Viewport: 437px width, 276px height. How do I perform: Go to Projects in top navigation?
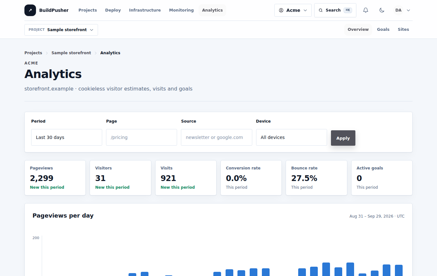[88, 10]
